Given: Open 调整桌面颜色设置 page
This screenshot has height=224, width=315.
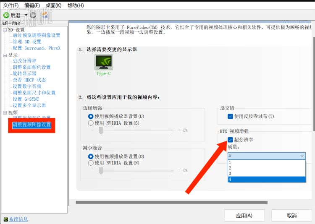Looking at the screenshot, I should 32,67.
